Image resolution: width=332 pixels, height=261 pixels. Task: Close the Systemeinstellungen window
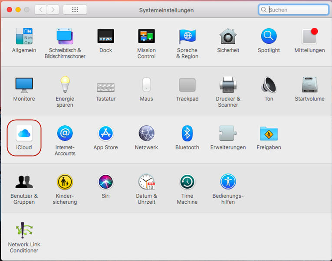[9, 10]
